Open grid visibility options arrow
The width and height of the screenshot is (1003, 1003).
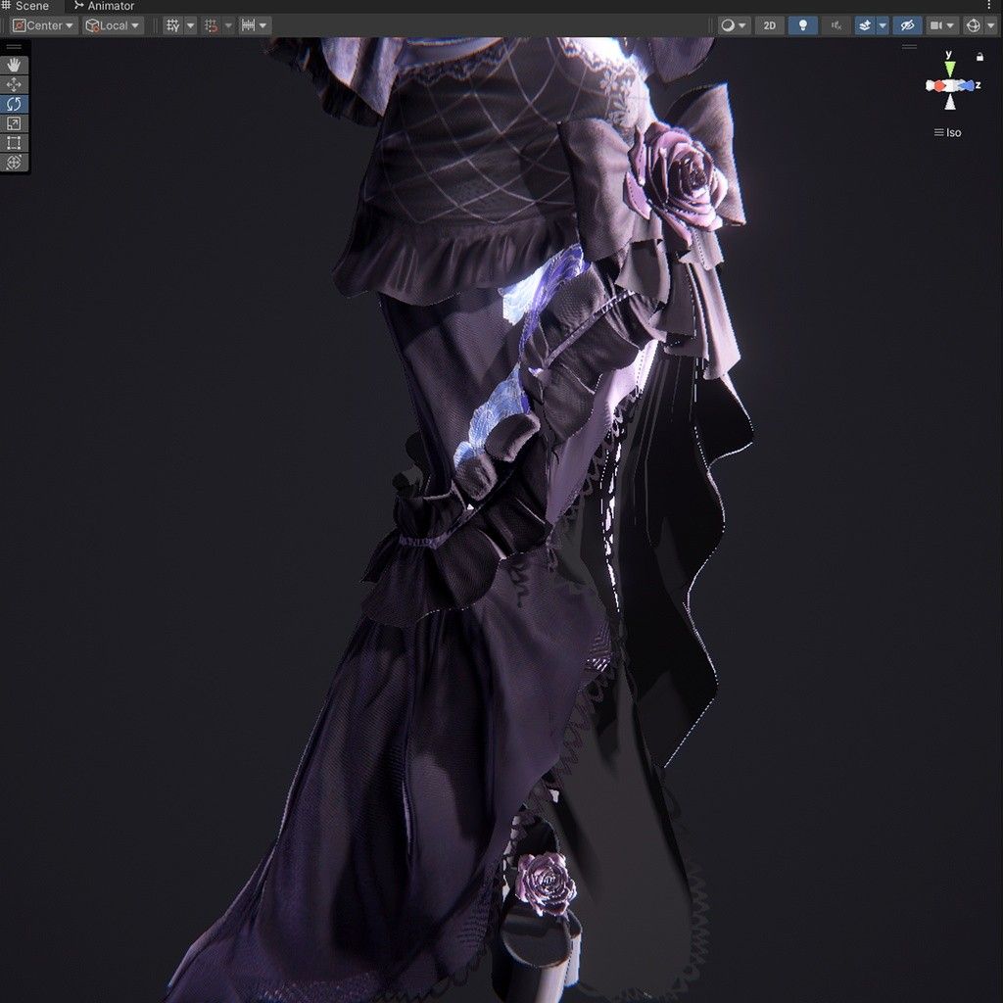191,25
